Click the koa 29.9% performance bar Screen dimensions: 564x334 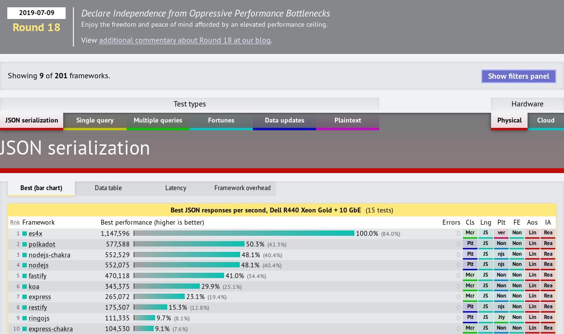click(x=167, y=286)
